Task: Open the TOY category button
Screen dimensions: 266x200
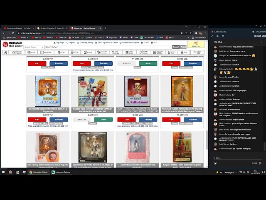Action: click(x=61, y=52)
